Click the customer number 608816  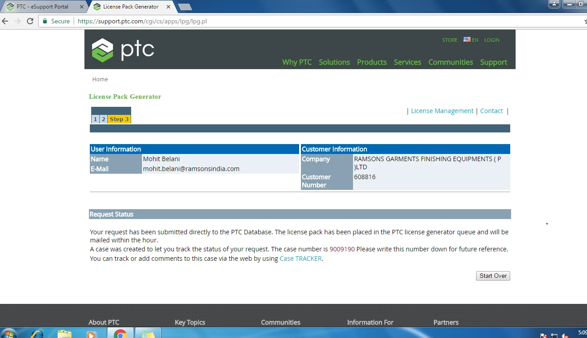365,177
